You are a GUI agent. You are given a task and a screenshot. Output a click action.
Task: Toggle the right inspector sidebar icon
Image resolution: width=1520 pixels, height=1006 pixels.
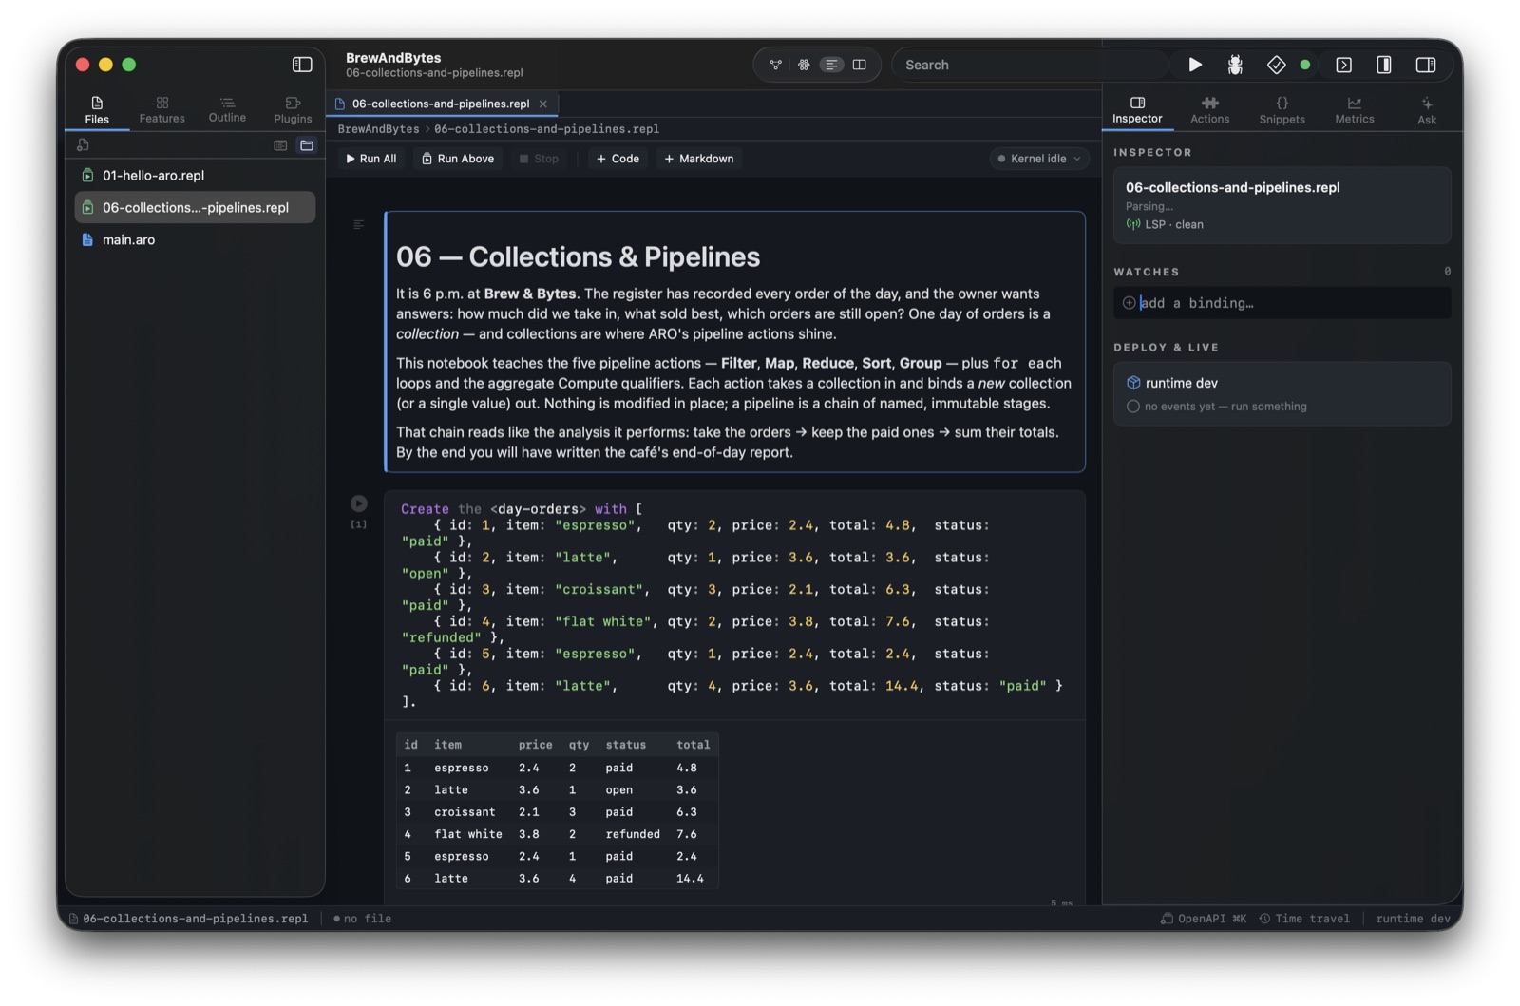click(x=1426, y=65)
